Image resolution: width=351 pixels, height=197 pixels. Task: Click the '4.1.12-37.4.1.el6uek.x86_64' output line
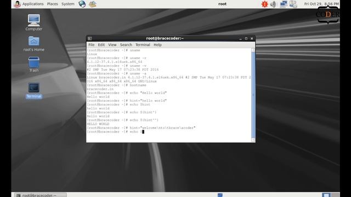click(x=115, y=62)
